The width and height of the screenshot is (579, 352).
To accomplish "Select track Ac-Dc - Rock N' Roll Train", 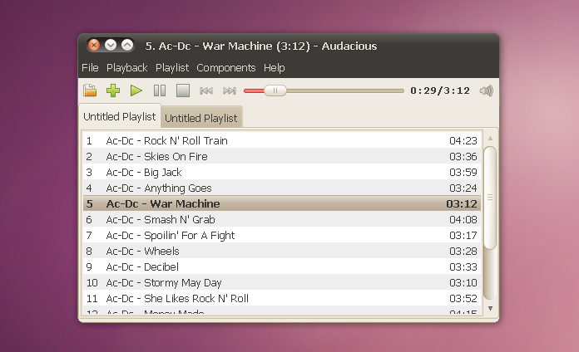I will pos(282,140).
